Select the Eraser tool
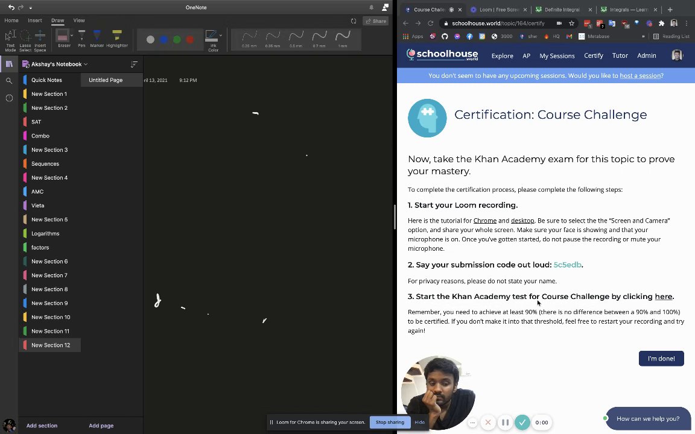 (x=63, y=39)
